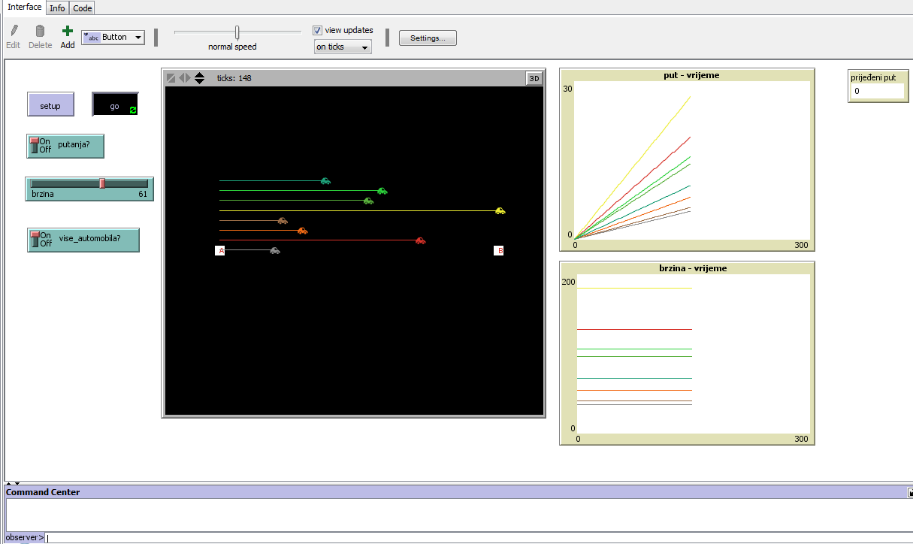The width and height of the screenshot is (913, 544).
Task: Open the observer agent selector
Action: 25,537
